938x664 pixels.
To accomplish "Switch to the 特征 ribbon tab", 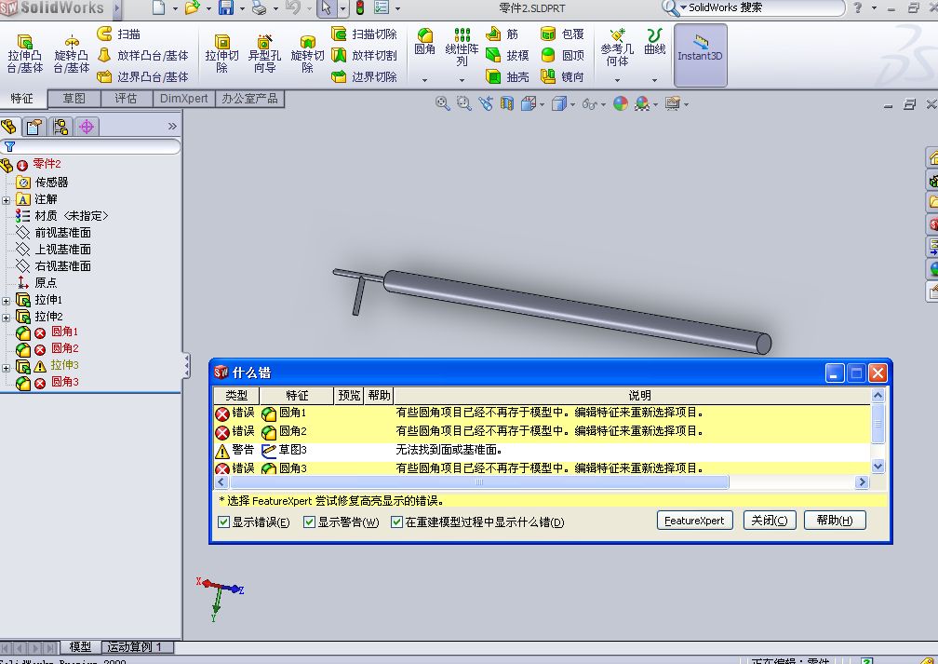I will click(22, 98).
